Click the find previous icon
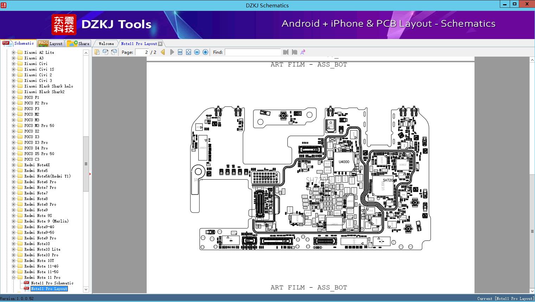Screen dimensions: 535x302 286,52
